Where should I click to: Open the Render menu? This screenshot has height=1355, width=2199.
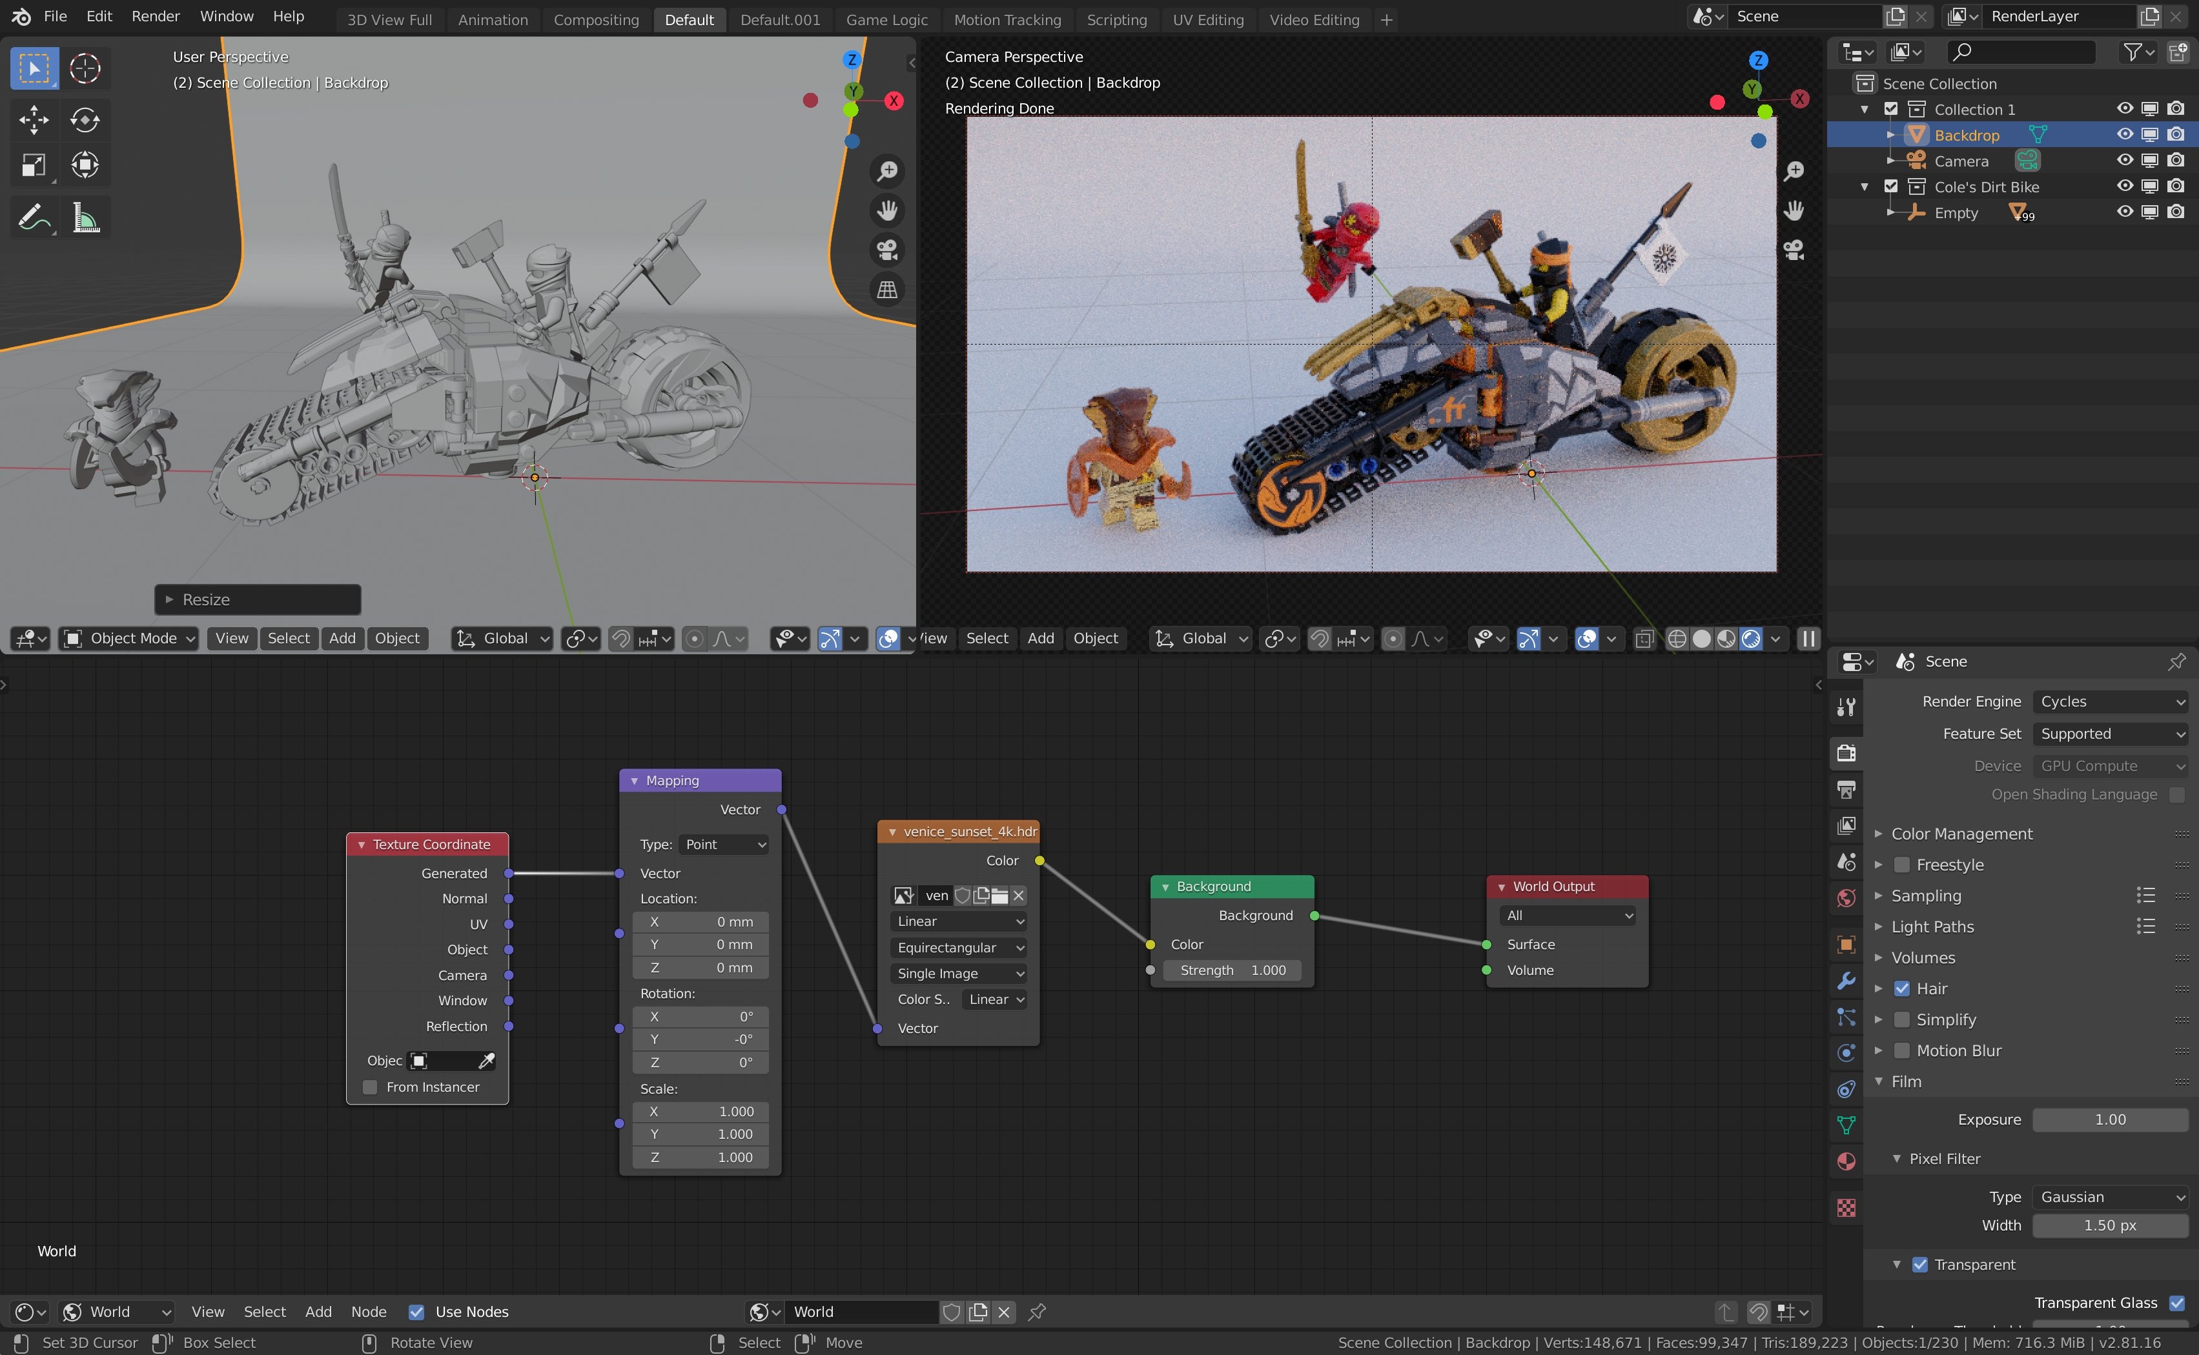click(155, 16)
